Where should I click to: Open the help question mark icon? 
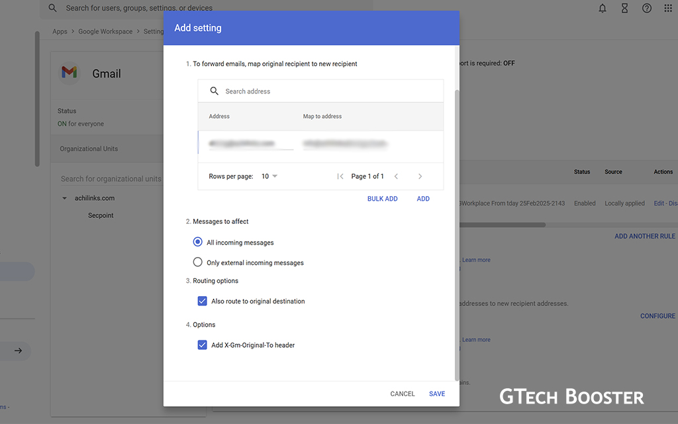tap(647, 9)
